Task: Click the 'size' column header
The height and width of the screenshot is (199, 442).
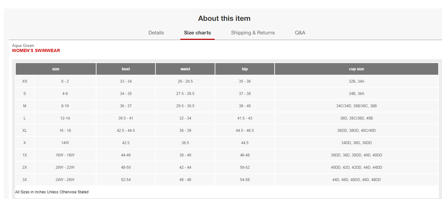Action: coord(56,69)
